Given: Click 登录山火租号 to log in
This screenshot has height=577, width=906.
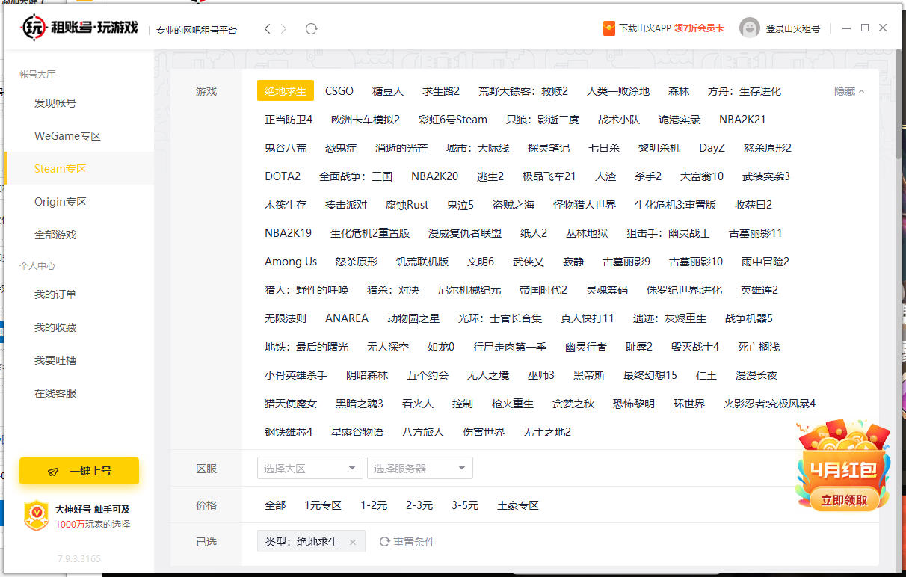Looking at the screenshot, I should click(x=793, y=28).
